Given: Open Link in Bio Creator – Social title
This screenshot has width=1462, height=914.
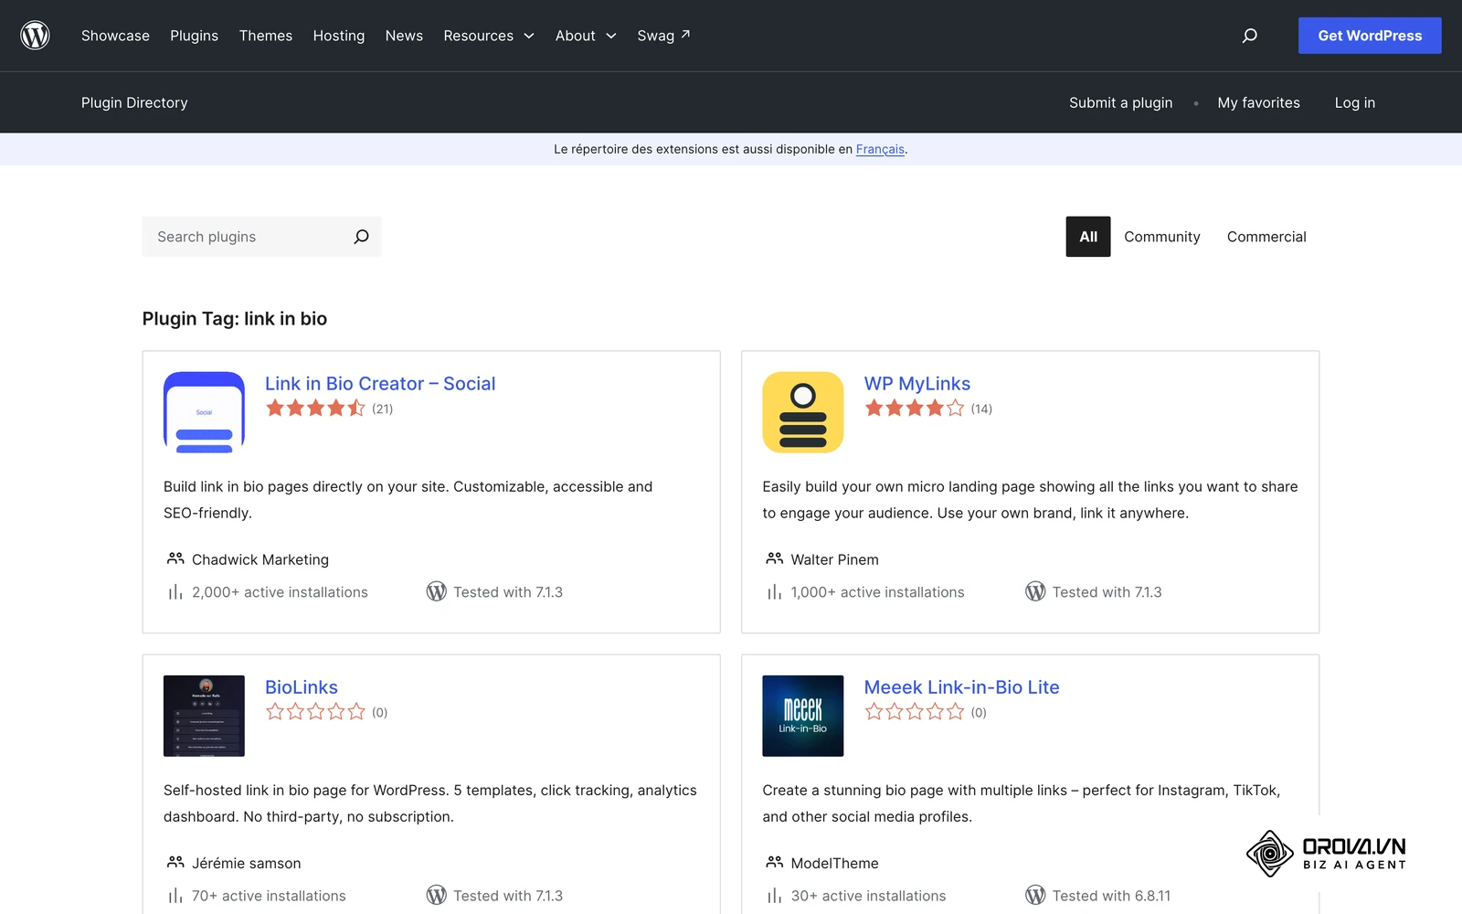Looking at the screenshot, I should click(x=380, y=384).
